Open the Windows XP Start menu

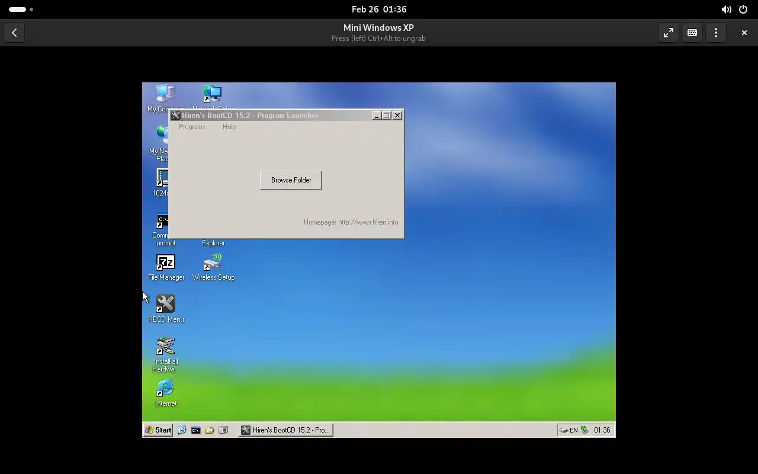click(x=158, y=430)
